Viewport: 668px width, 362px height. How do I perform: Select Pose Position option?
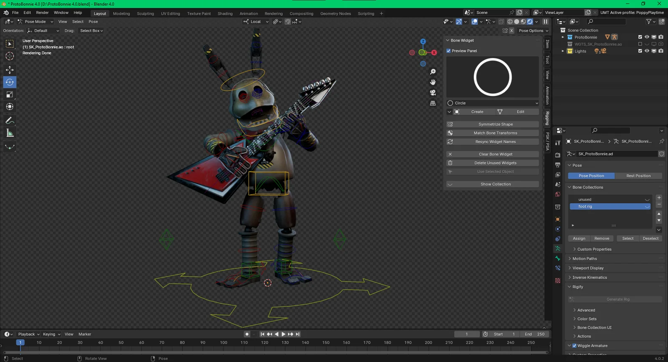pyautogui.click(x=591, y=176)
